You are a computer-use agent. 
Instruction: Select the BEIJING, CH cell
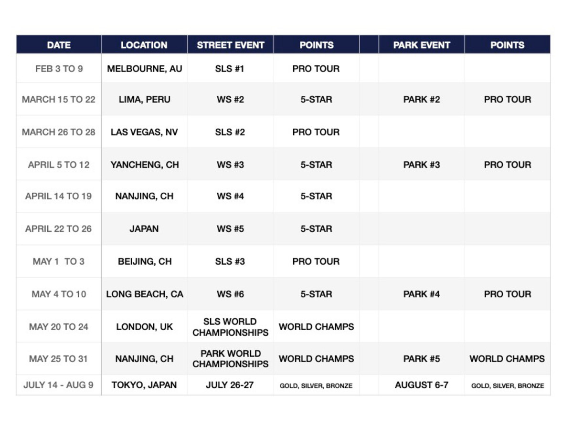click(144, 261)
